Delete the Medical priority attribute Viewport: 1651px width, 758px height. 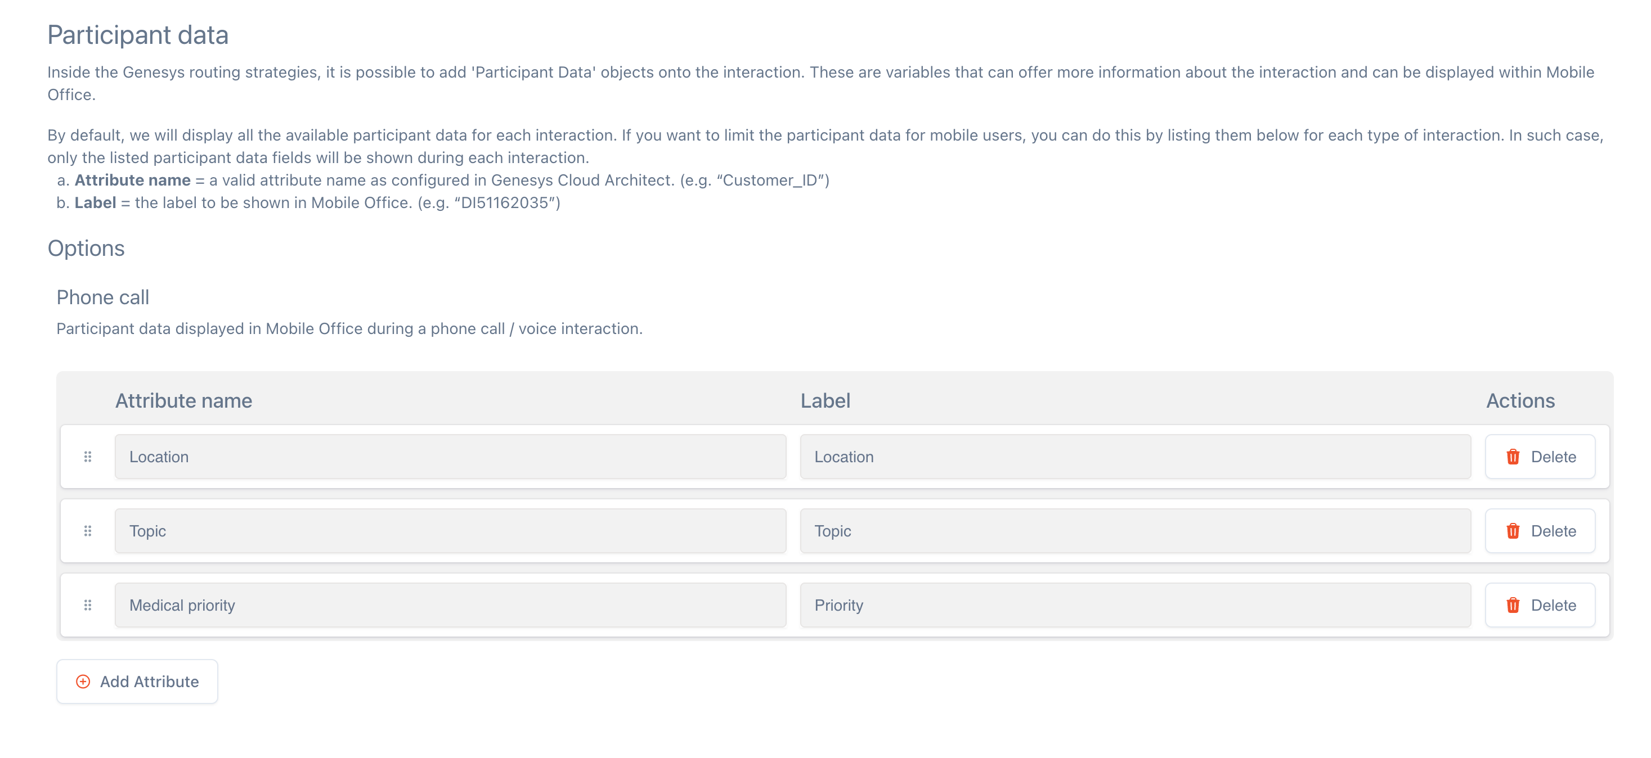point(1540,605)
